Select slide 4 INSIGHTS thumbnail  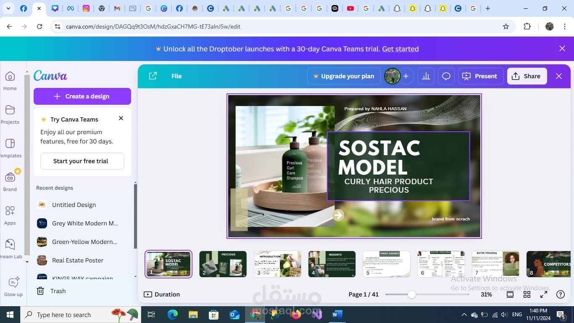[332, 264]
